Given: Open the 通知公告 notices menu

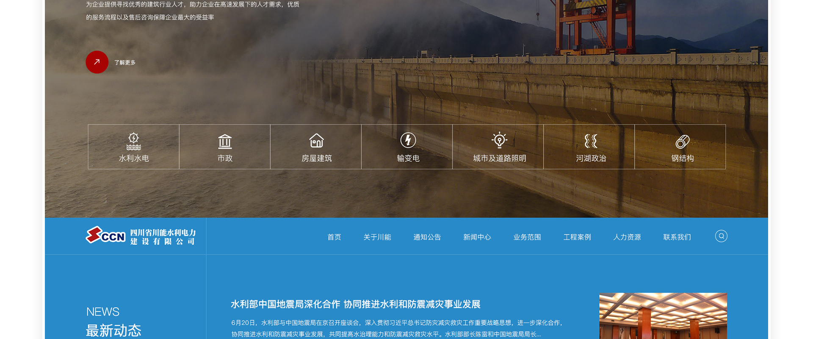Looking at the screenshot, I should [x=427, y=237].
